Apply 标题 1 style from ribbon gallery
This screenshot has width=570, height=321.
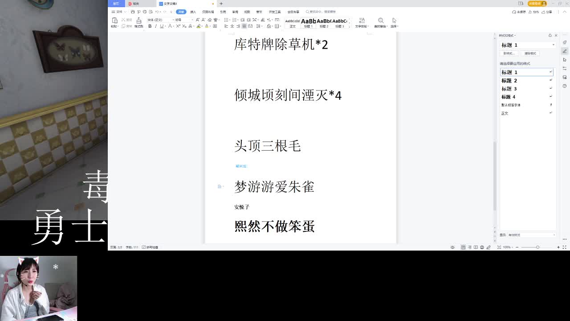[x=308, y=23]
